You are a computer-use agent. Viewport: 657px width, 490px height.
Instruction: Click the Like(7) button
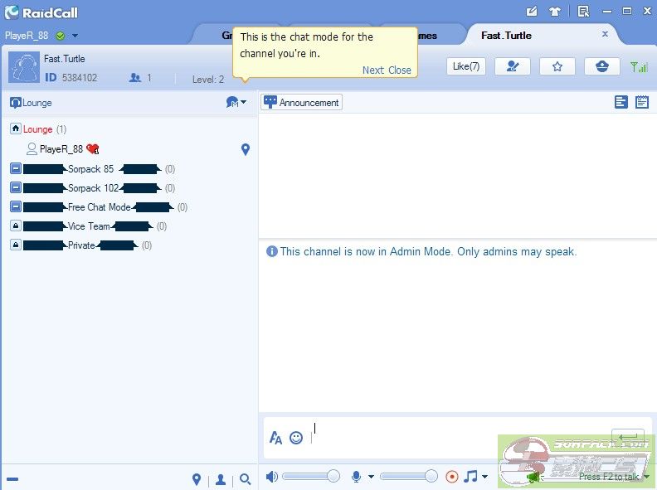coord(466,66)
